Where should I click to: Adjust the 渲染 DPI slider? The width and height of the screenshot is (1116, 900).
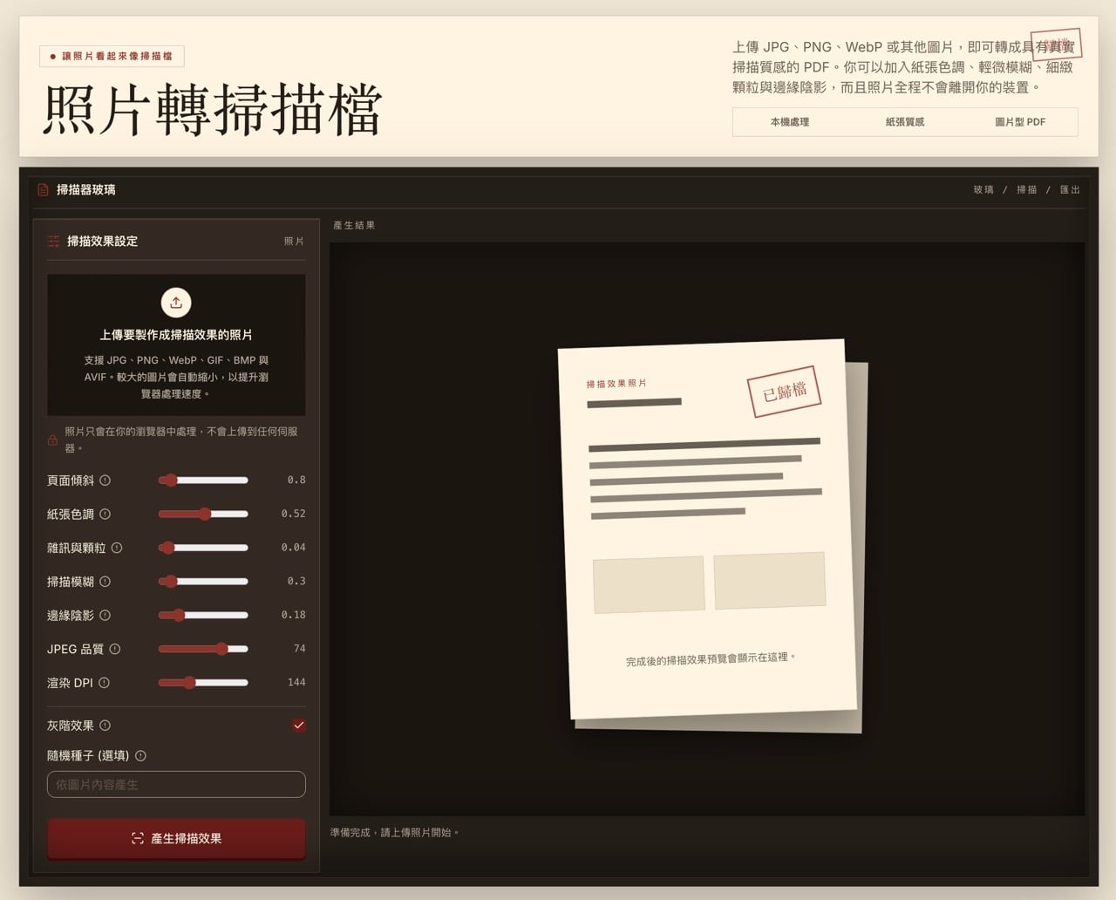pos(203,683)
